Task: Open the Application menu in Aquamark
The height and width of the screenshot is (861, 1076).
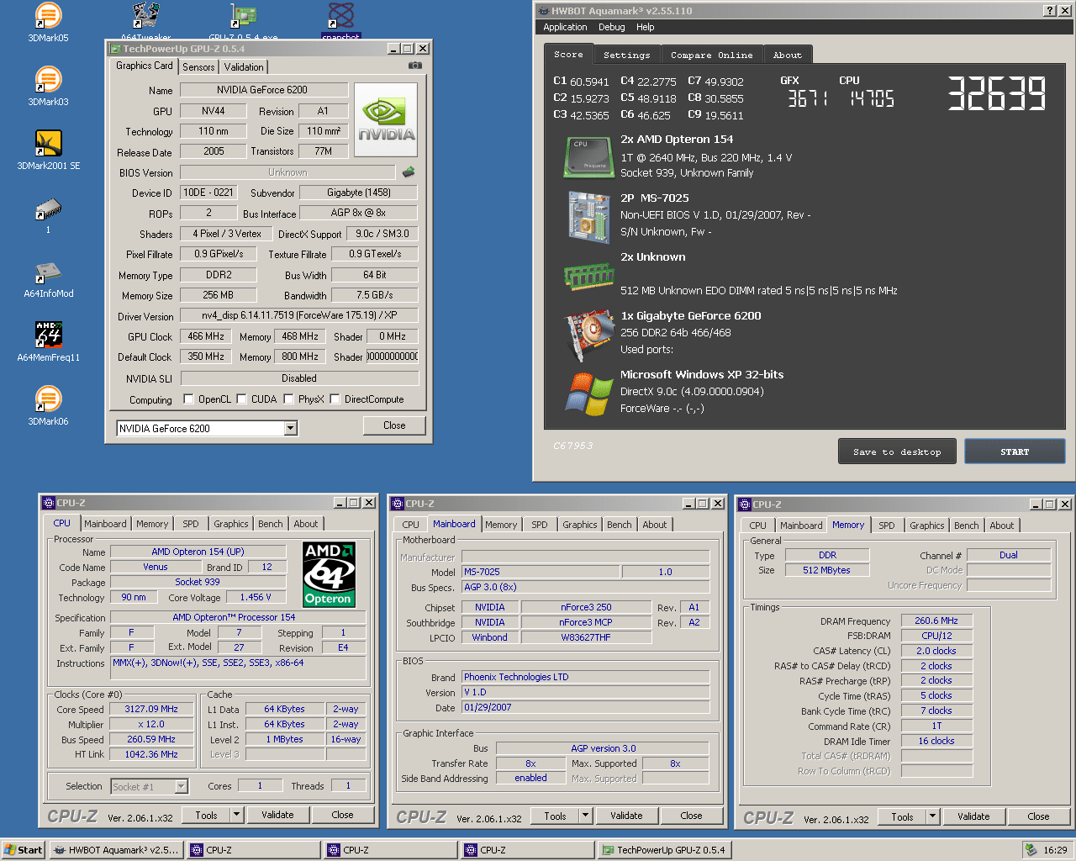Action: [x=565, y=27]
